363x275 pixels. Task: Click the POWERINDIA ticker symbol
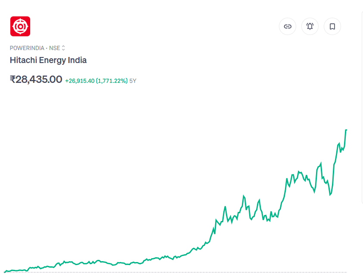[x=27, y=48]
